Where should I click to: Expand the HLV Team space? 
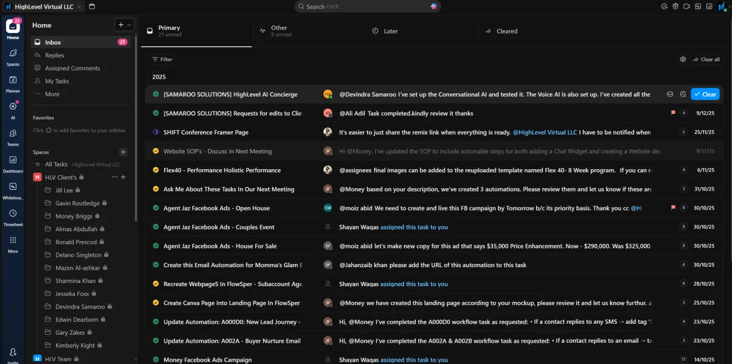coord(59,359)
